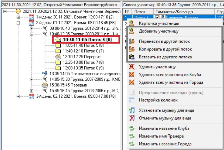This screenshot has height=150, width=224.
Task: Click the 'Поток' column header
Action: point(140,12)
